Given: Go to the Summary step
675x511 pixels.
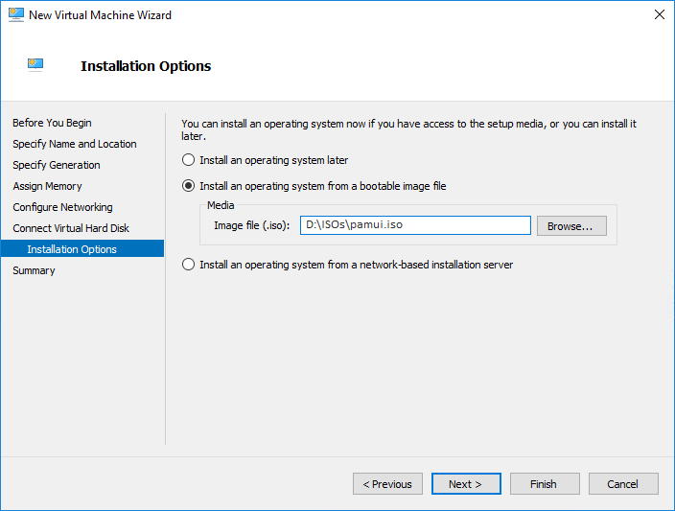Looking at the screenshot, I should 34,270.
